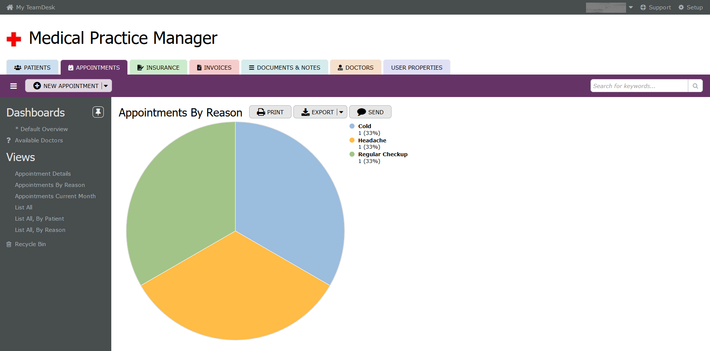Image resolution: width=710 pixels, height=351 pixels.
Task: Expand the New Appointment dropdown arrow
Action: pos(106,86)
